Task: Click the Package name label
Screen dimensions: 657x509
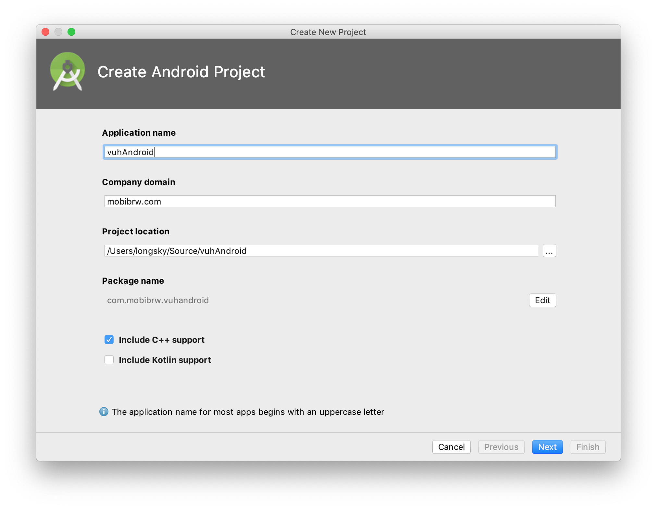Action: pos(133,281)
